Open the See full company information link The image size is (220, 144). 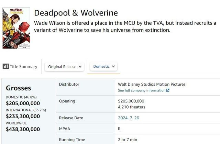pos(142,90)
